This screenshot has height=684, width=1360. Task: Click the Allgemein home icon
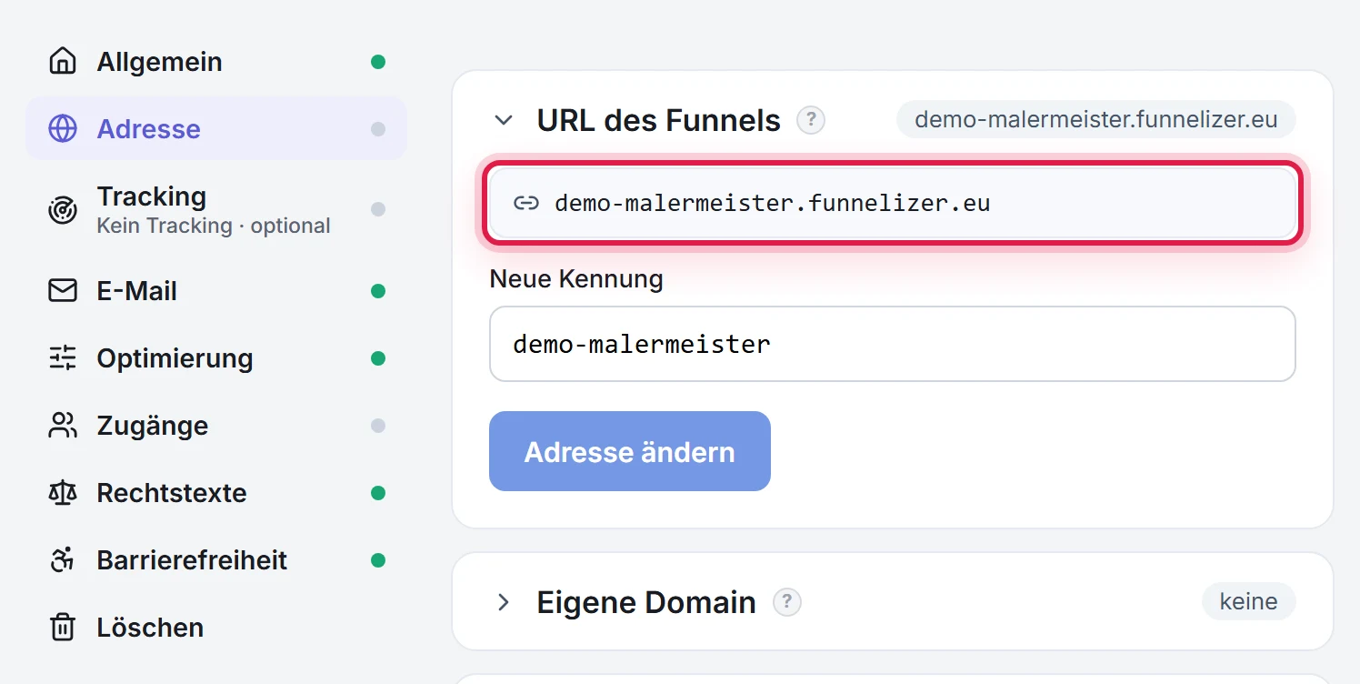point(63,62)
